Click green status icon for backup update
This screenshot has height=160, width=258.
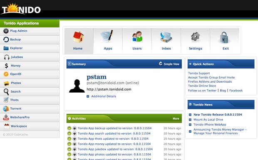coord(69,128)
